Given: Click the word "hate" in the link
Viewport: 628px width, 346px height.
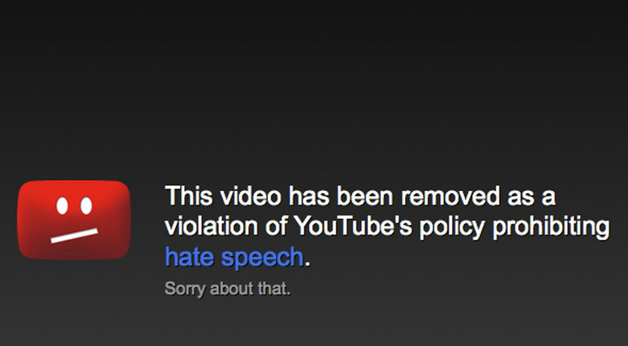Looking at the screenshot, I should tap(189, 256).
